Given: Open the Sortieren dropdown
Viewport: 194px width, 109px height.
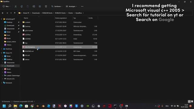Looking at the screenshot, I should pyautogui.click(x=57, y=6).
